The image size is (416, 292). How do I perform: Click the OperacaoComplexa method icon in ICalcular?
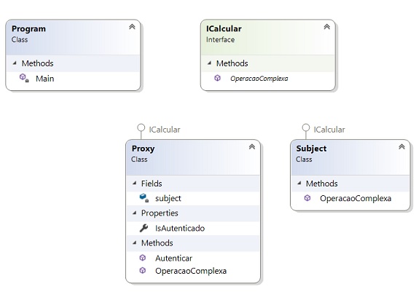(x=217, y=78)
